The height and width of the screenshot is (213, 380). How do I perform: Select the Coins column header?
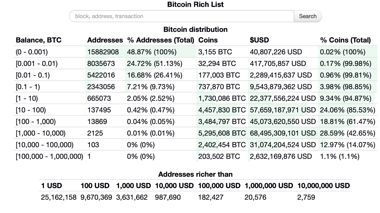pos(208,40)
